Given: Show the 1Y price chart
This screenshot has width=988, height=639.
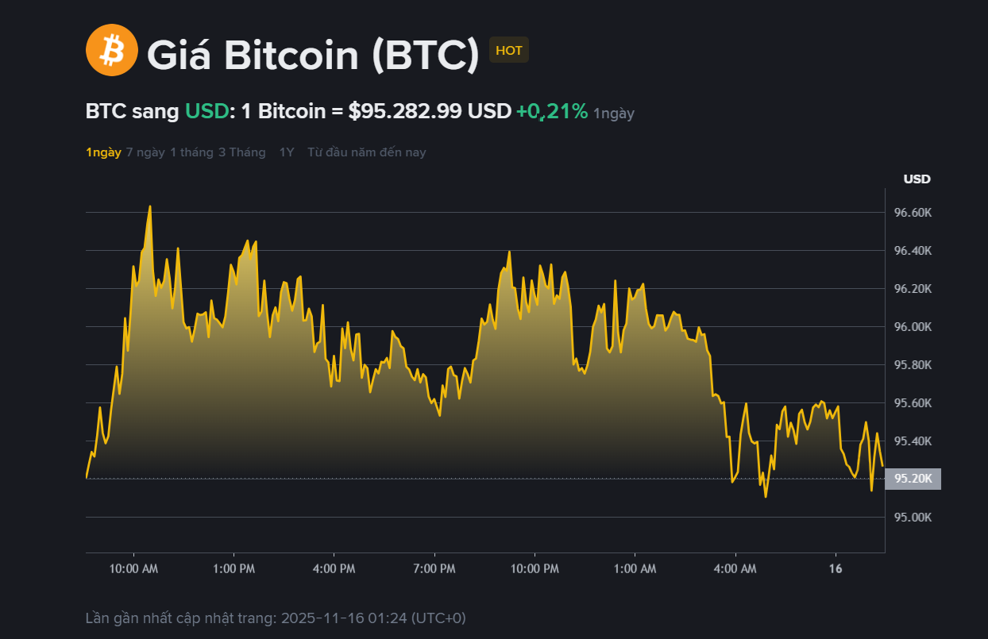Looking at the screenshot, I should coord(287,152).
